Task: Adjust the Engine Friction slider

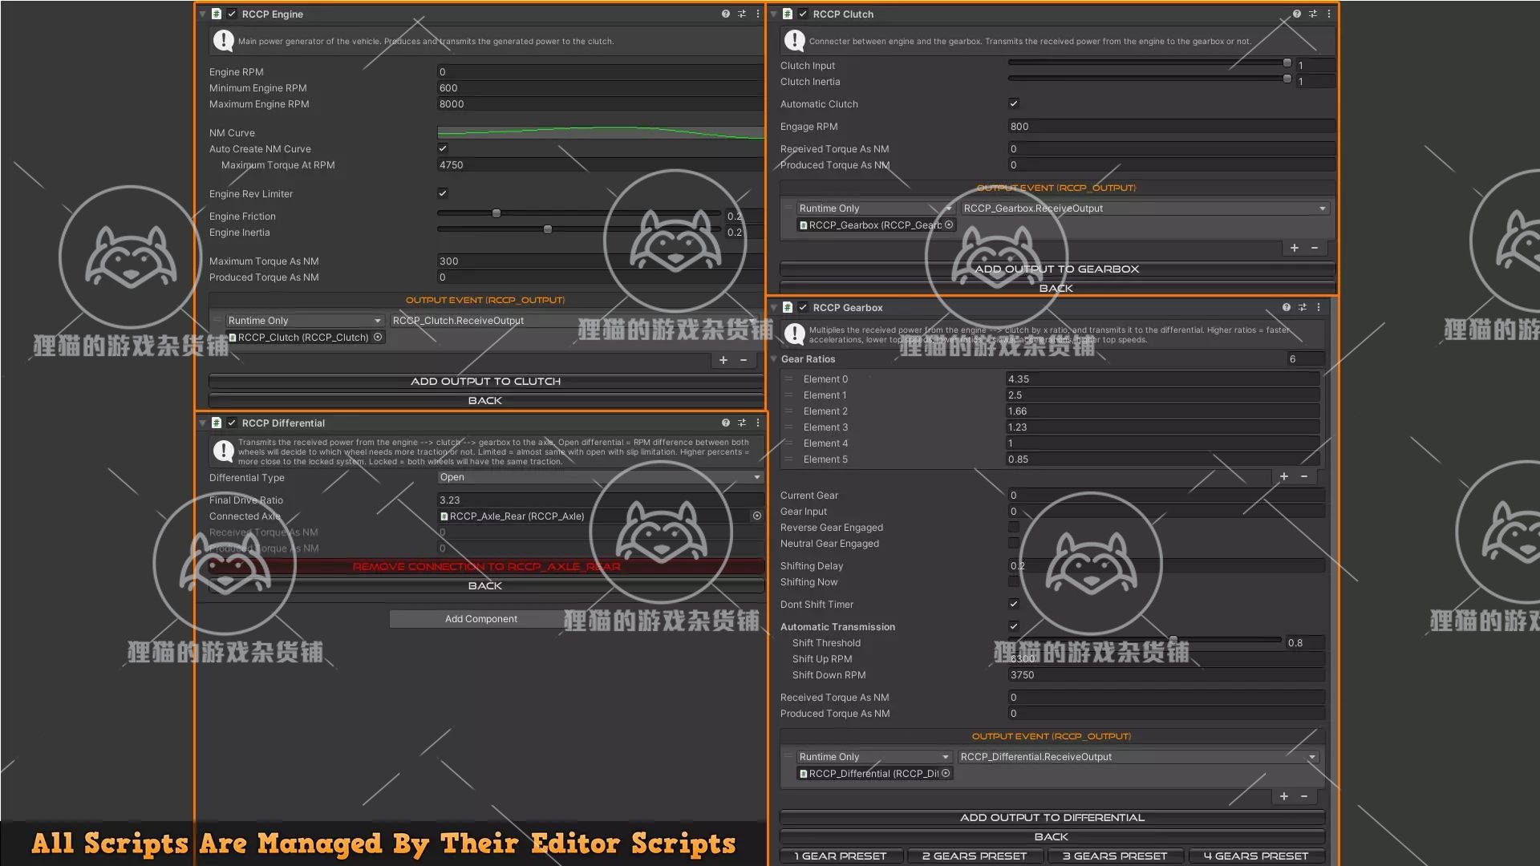Action: [x=495, y=215]
